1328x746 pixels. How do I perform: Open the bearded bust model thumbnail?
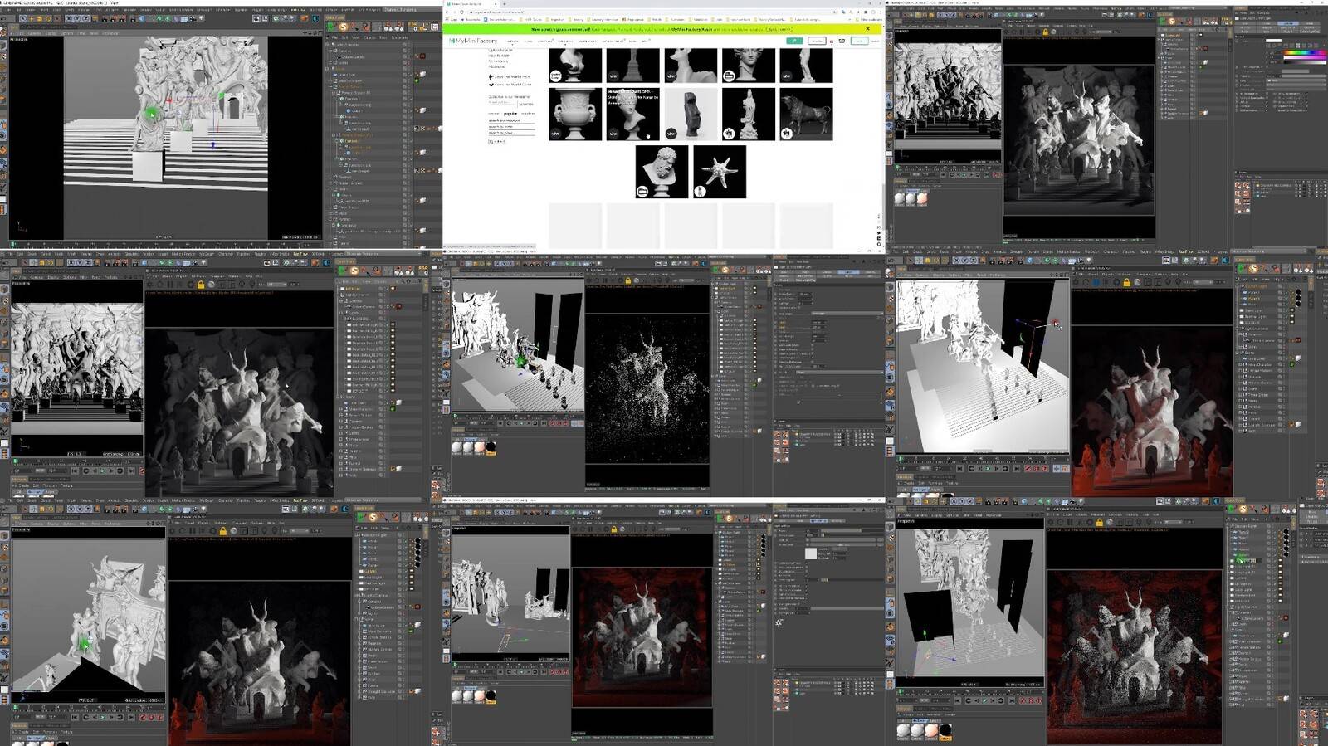[x=662, y=172]
